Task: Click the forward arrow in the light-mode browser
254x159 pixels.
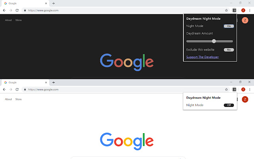Action: 11,89
